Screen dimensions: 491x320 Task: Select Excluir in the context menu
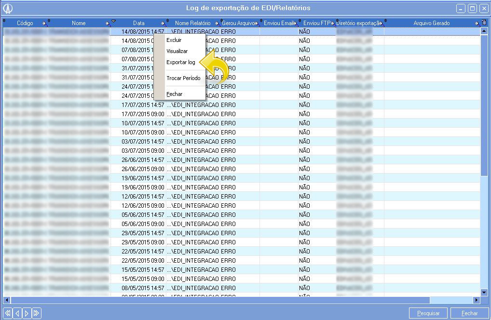pyautogui.click(x=174, y=40)
